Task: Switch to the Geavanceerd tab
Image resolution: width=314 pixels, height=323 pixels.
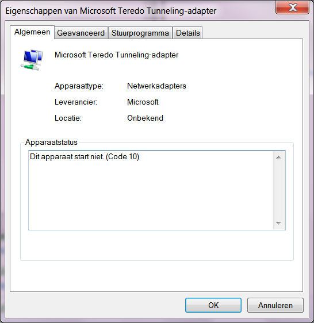Action: point(81,33)
